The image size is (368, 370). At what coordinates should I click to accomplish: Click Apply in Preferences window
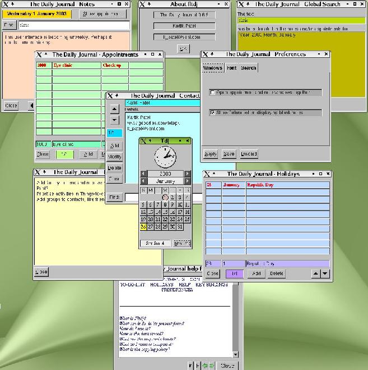211,154
